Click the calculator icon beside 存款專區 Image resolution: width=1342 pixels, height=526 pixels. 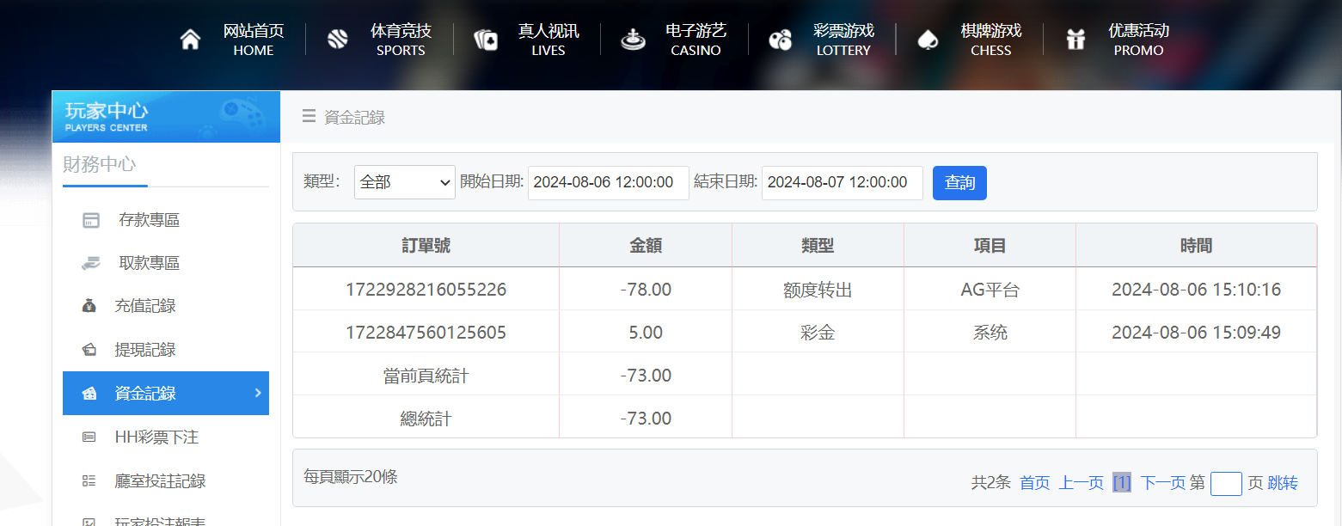[x=89, y=220]
